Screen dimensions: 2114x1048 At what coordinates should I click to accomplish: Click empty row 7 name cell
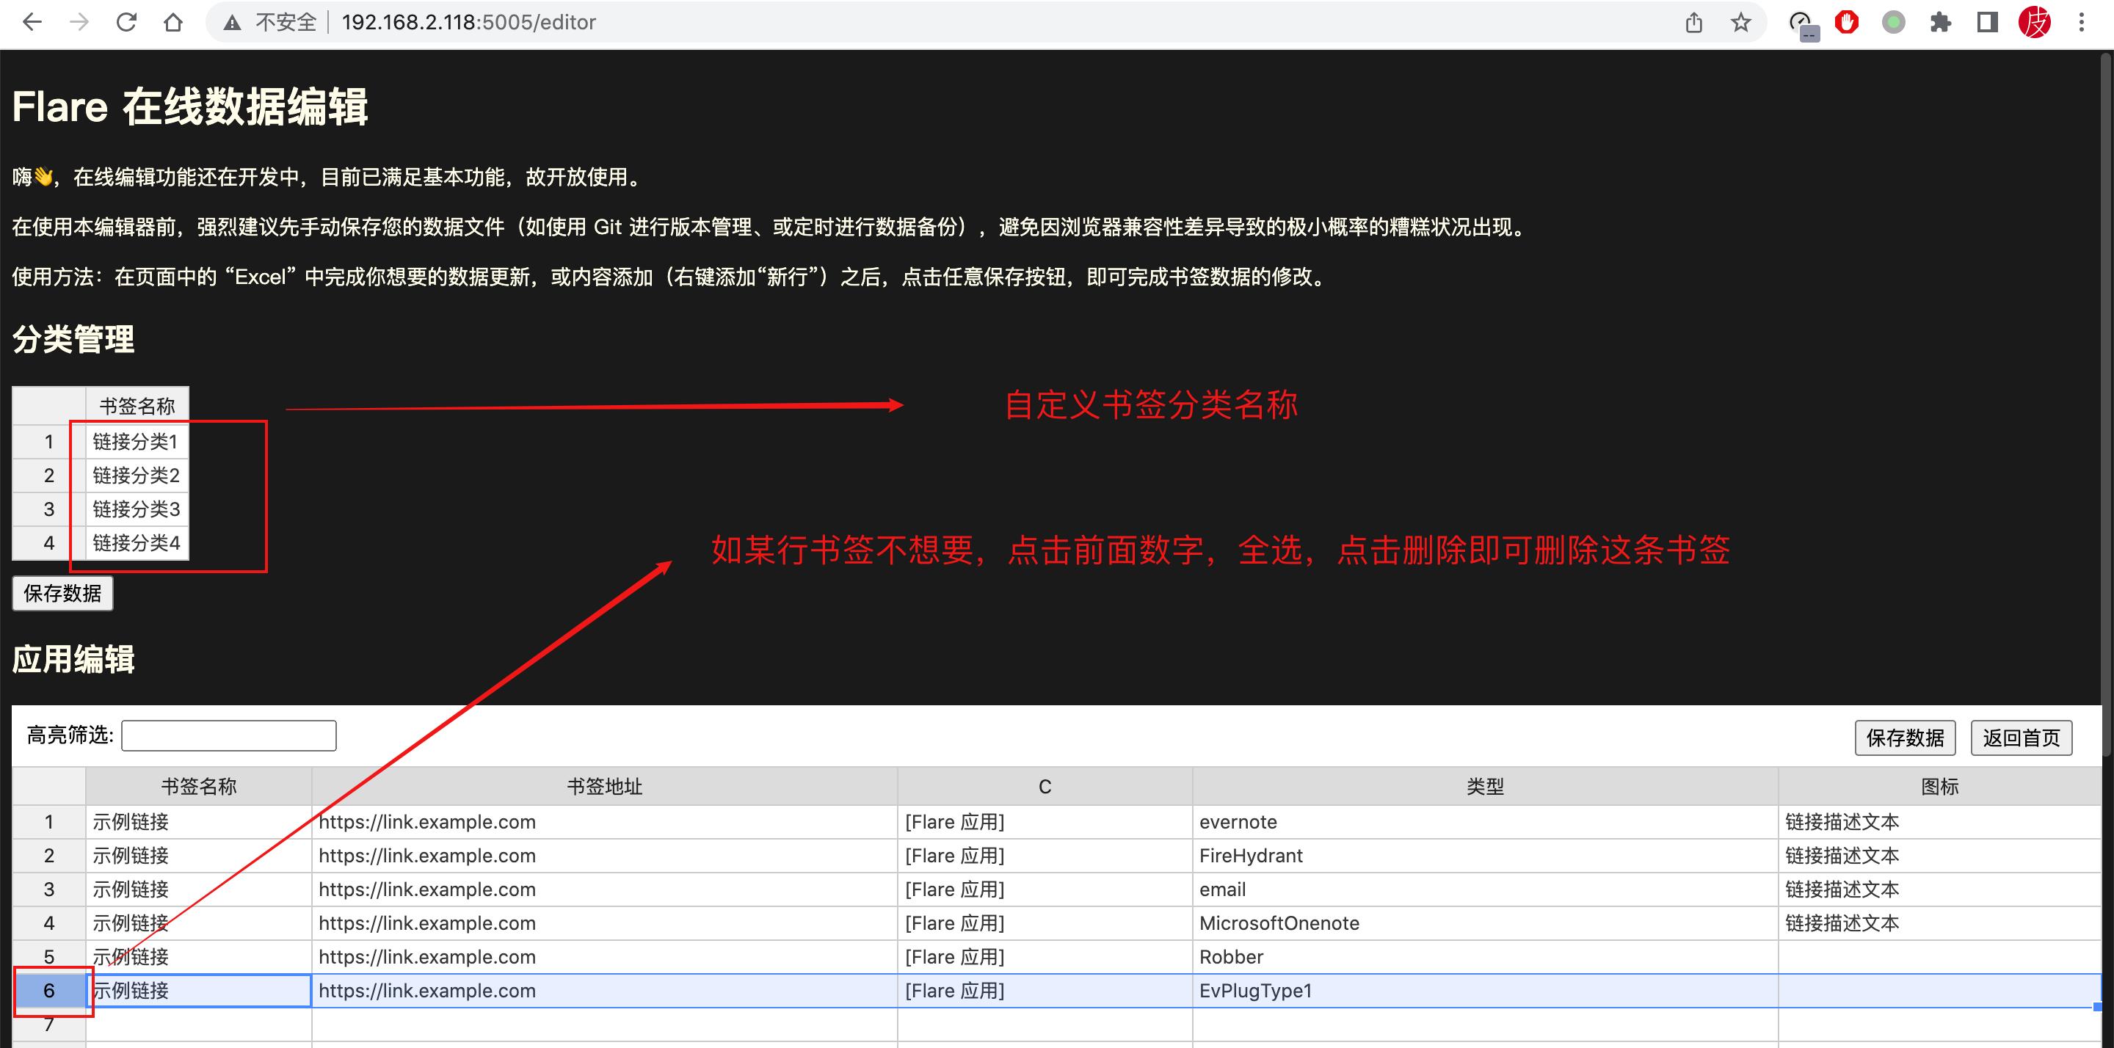pyautogui.click(x=199, y=1025)
